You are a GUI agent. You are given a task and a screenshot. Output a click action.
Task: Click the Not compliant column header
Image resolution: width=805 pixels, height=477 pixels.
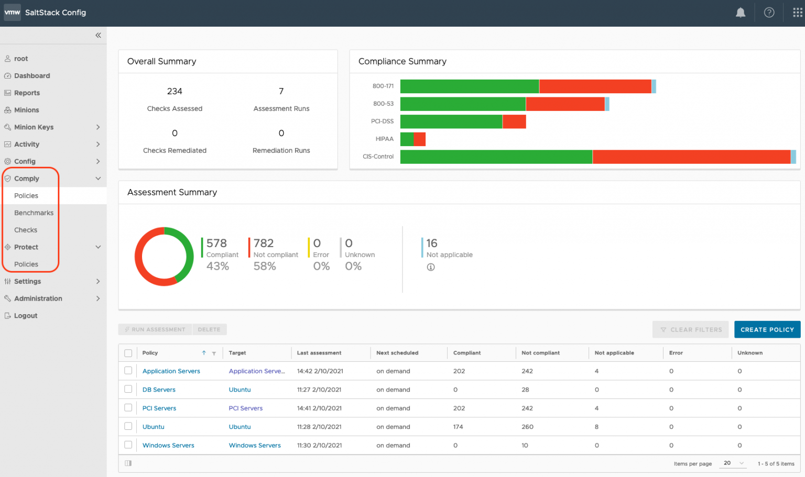[x=541, y=353]
